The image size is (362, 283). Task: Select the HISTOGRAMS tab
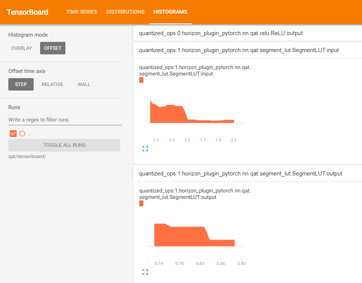coord(170,12)
